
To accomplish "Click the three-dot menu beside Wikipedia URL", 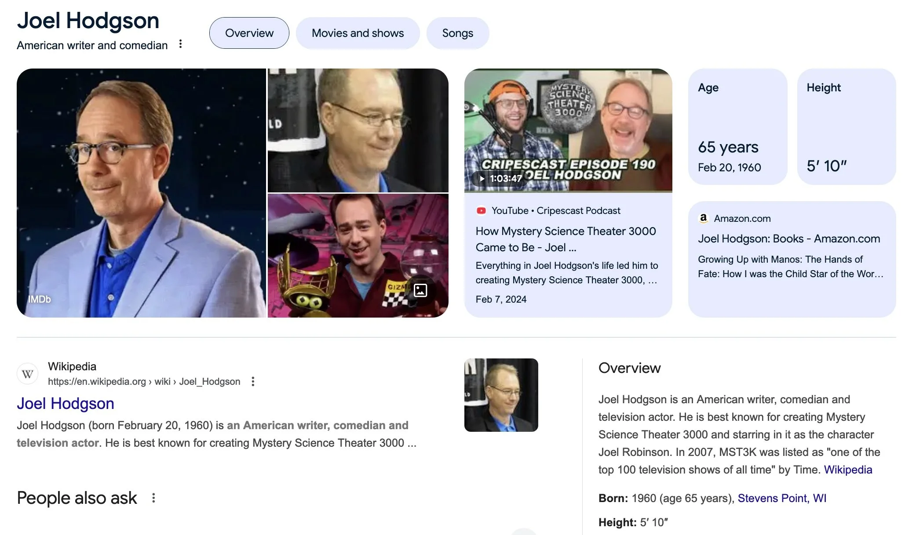I will pos(253,381).
